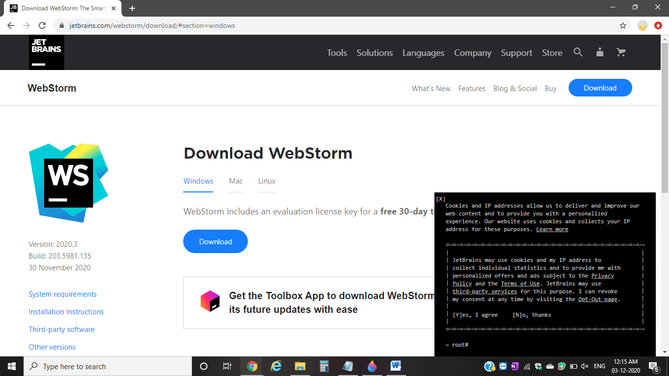Click the red extension icon in Chrome toolbar

coord(658,26)
